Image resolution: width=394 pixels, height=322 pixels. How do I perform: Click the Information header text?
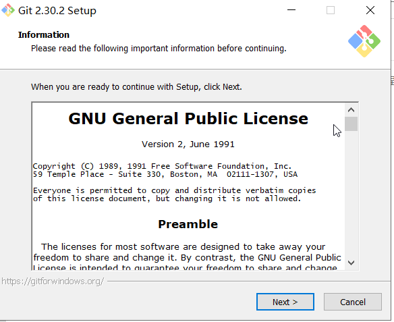[x=44, y=34]
